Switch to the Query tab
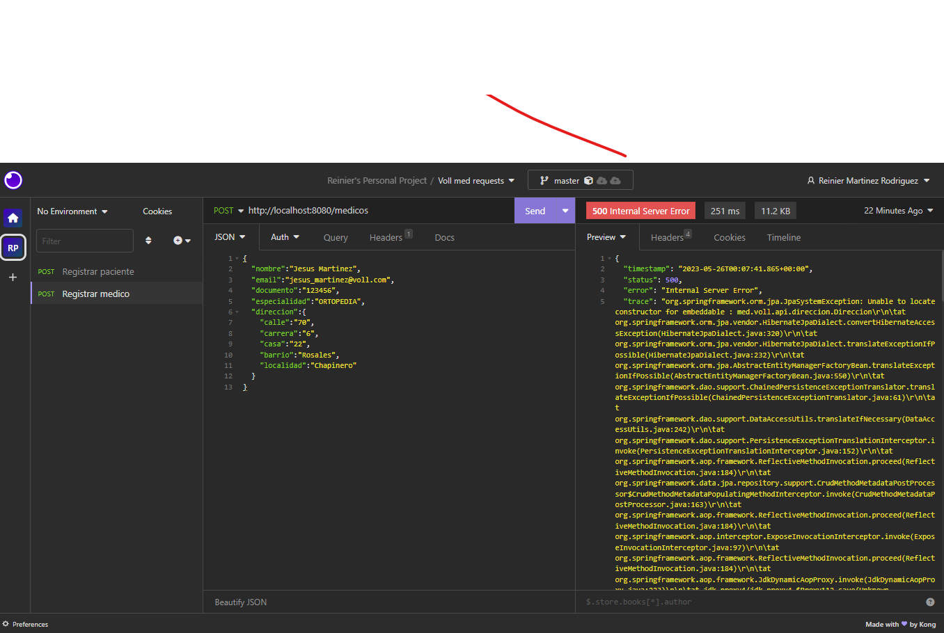Viewport: 944px width, 633px height. coord(336,237)
